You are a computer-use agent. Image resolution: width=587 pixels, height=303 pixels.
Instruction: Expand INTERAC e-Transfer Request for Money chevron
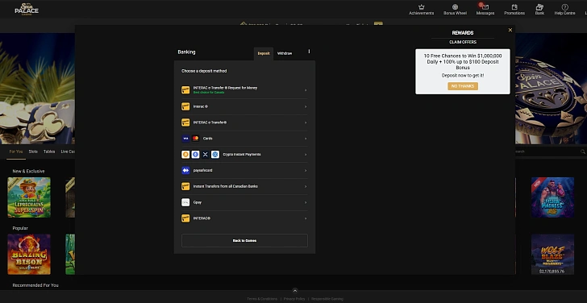[x=306, y=90]
